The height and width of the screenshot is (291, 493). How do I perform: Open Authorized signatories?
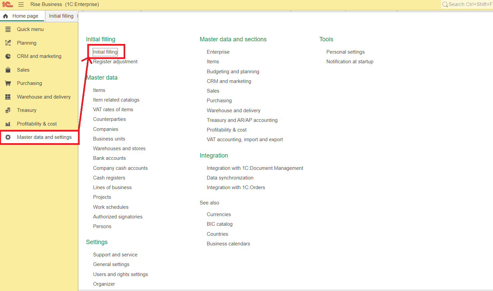(x=118, y=217)
